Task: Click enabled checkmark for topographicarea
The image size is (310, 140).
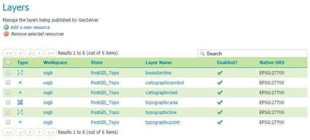Action: click(x=219, y=102)
